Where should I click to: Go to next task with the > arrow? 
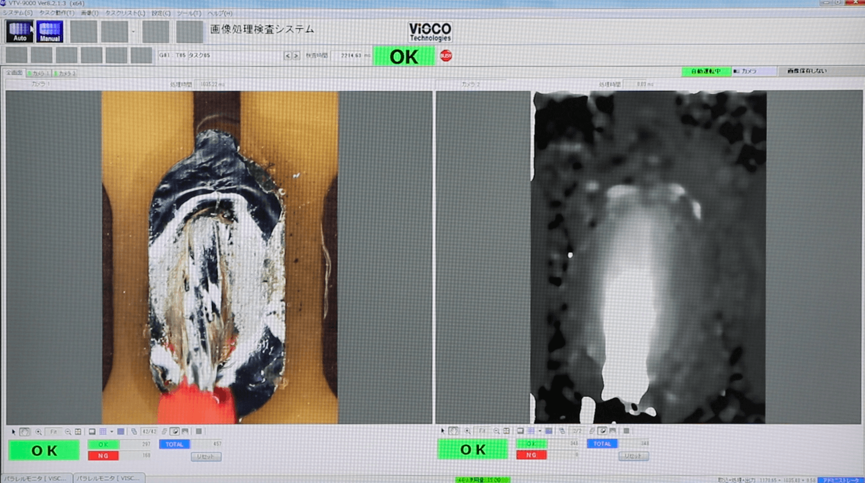[x=296, y=56]
